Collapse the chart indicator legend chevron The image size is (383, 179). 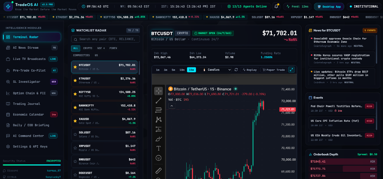point(172,106)
